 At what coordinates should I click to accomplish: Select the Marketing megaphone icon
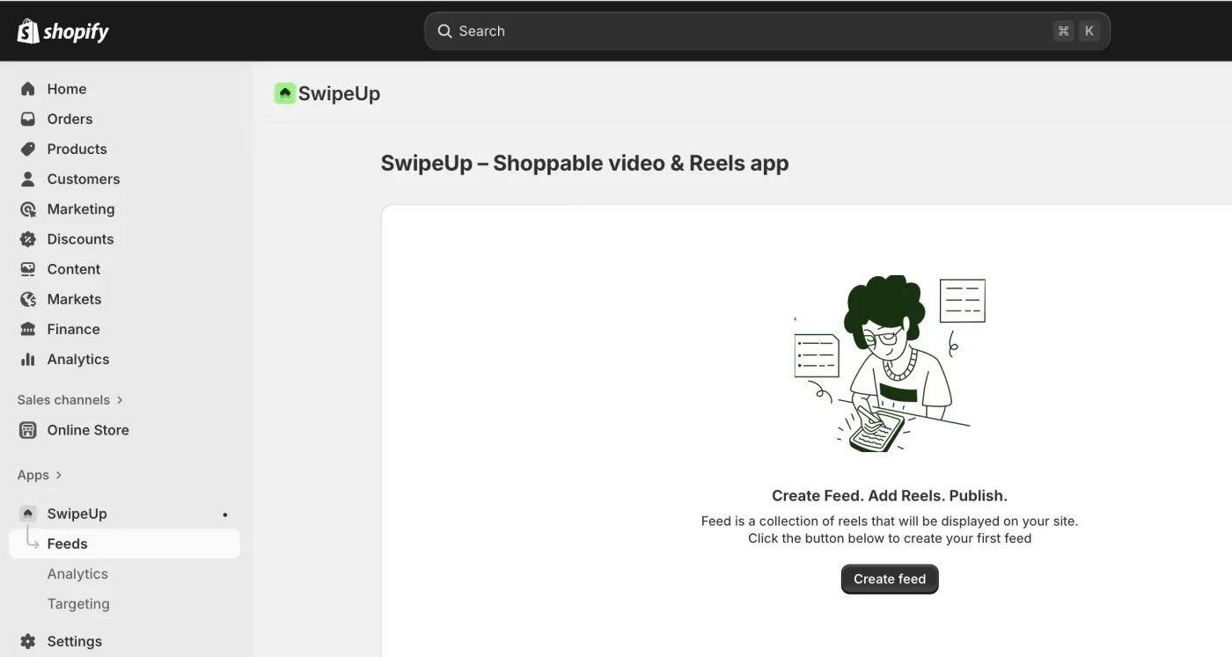coord(27,208)
